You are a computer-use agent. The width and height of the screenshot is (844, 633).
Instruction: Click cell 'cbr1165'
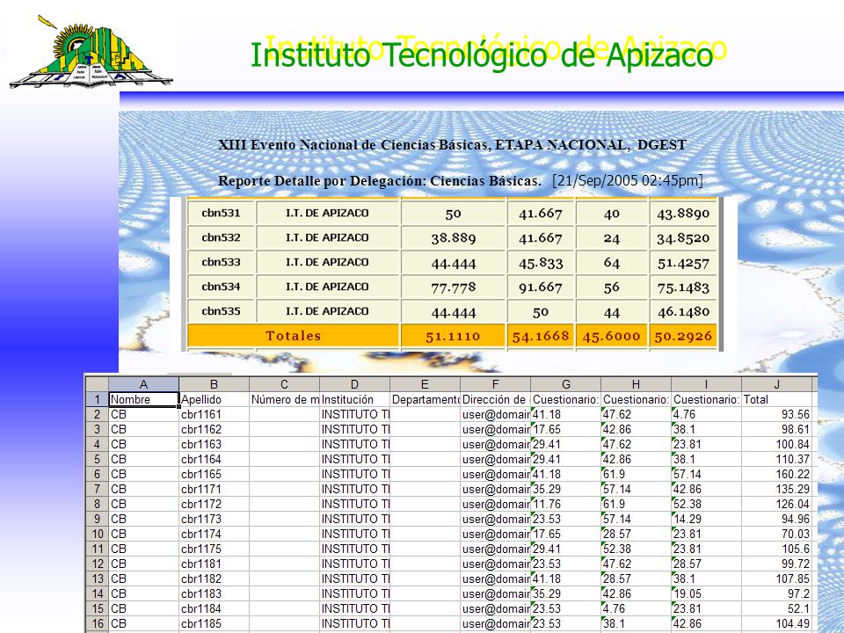[x=214, y=474]
